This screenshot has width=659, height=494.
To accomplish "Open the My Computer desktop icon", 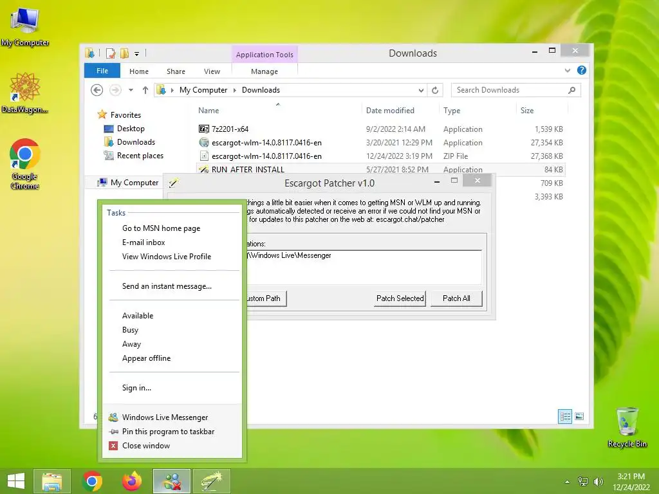I will [x=25, y=26].
